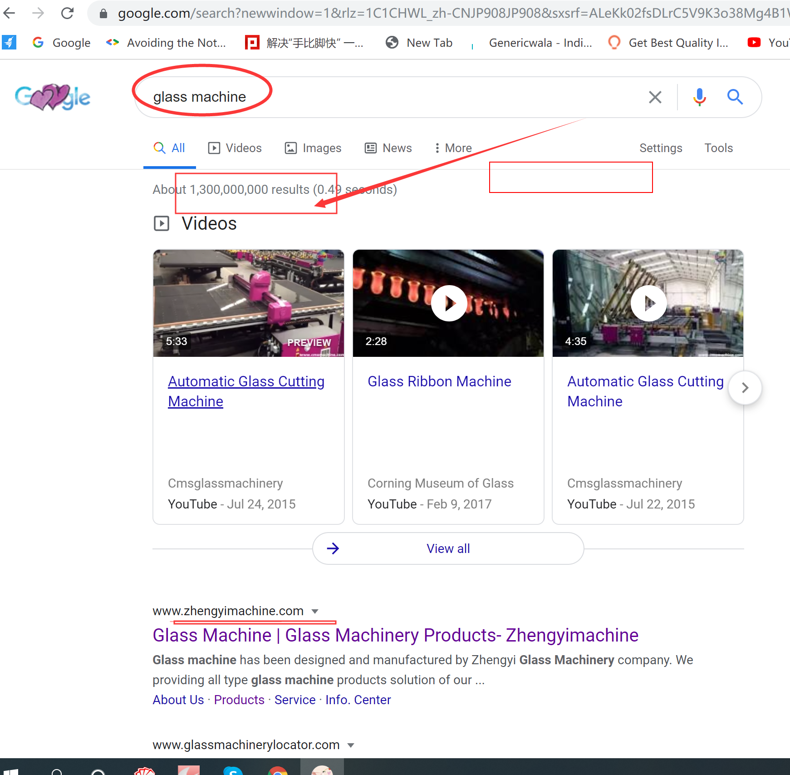
Task: Open Automatic Glass Cutting Machine link from Jul 24
Action: click(x=246, y=391)
